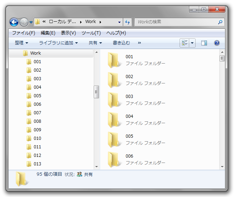Open ファイル(F) menu

[x=23, y=33]
